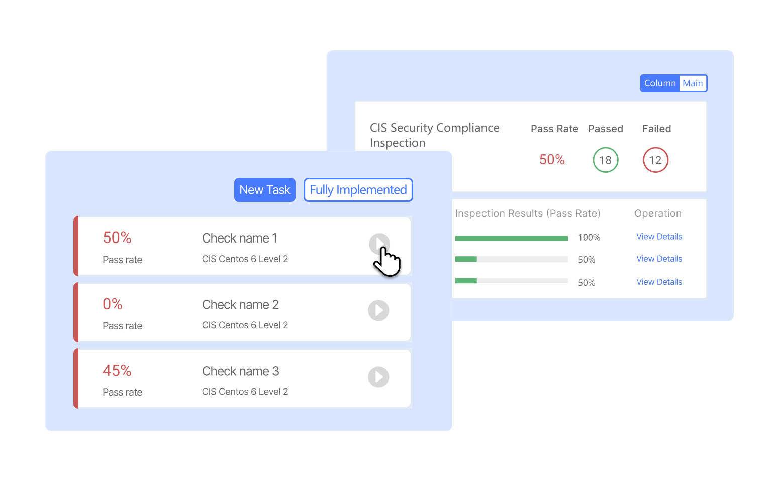Click the red Failed count circle
The width and height of the screenshot is (774, 482).
coord(655,160)
